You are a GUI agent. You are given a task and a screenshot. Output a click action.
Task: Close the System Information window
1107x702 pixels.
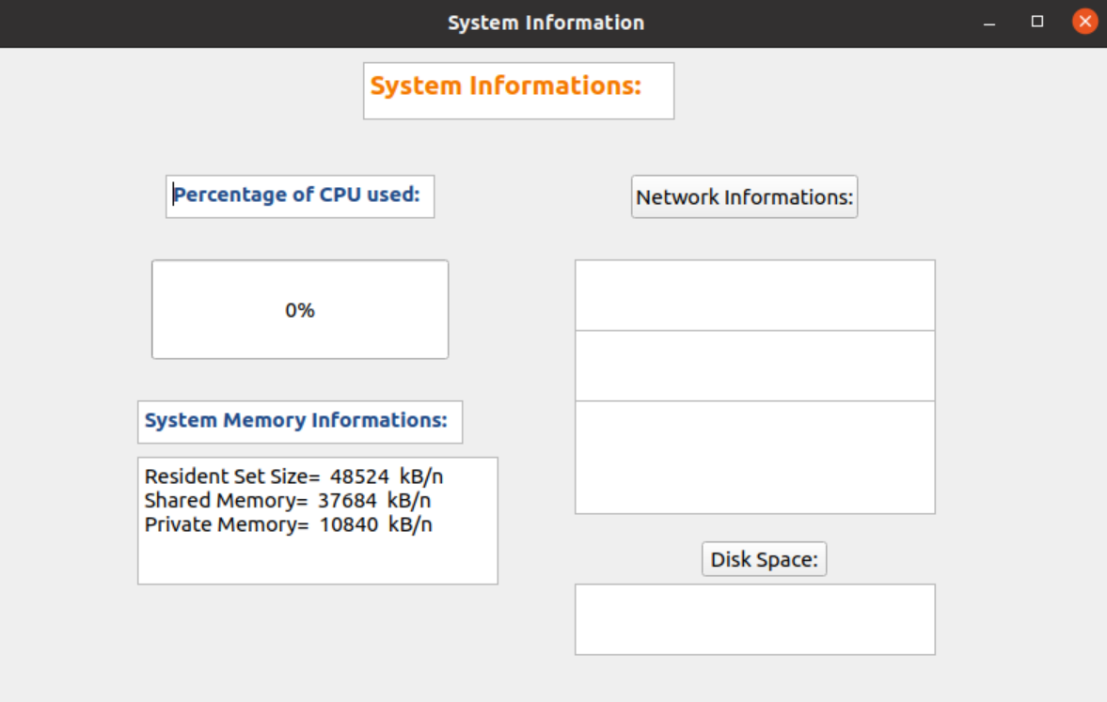click(1084, 22)
